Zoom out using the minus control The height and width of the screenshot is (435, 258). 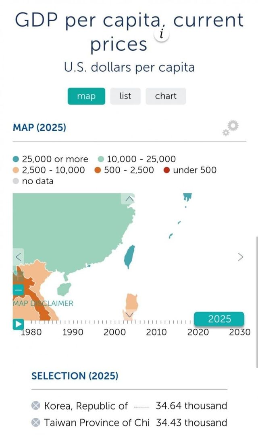[18, 289]
